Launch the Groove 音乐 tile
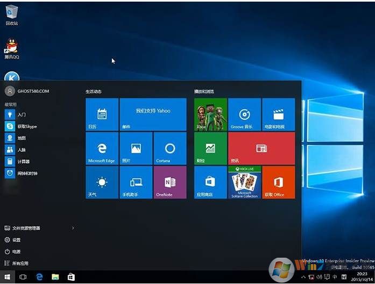 [x=244, y=114]
